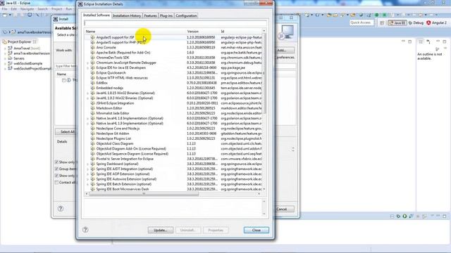The width and height of the screenshot is (451, 253).
Task: Switch to the Debug perspective
Action: click(x=416, y=22)
